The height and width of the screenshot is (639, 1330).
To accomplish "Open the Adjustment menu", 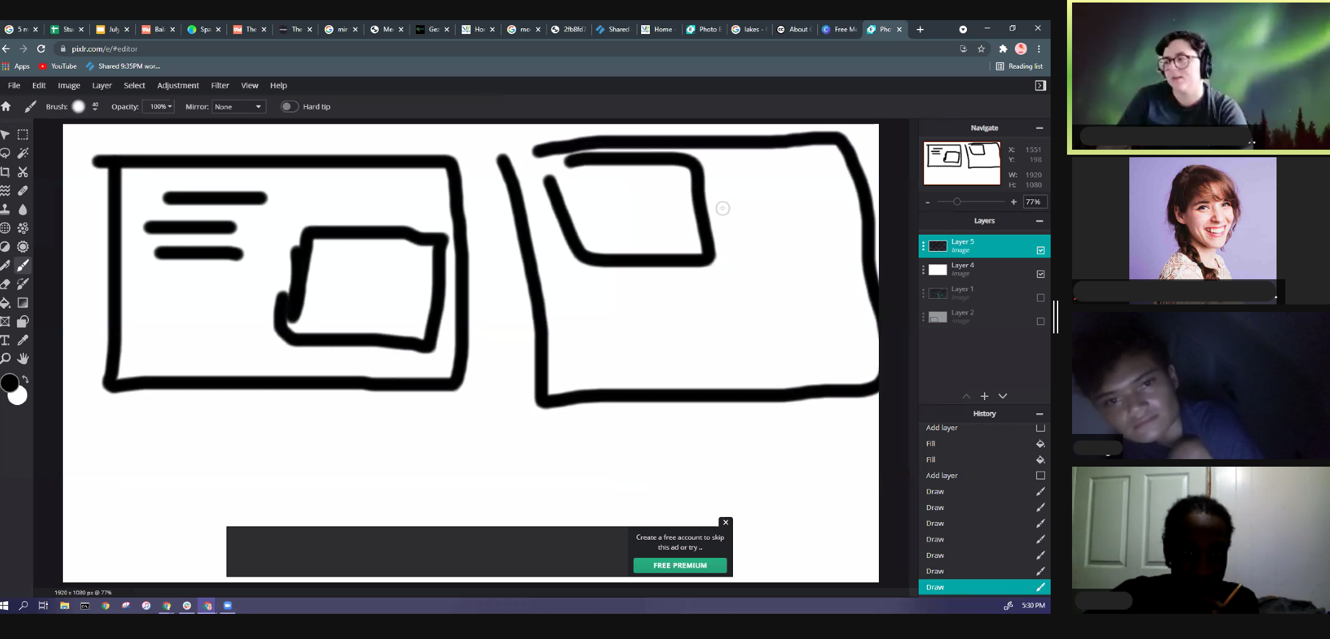I will pyautogui.click(x=177, y=86).
